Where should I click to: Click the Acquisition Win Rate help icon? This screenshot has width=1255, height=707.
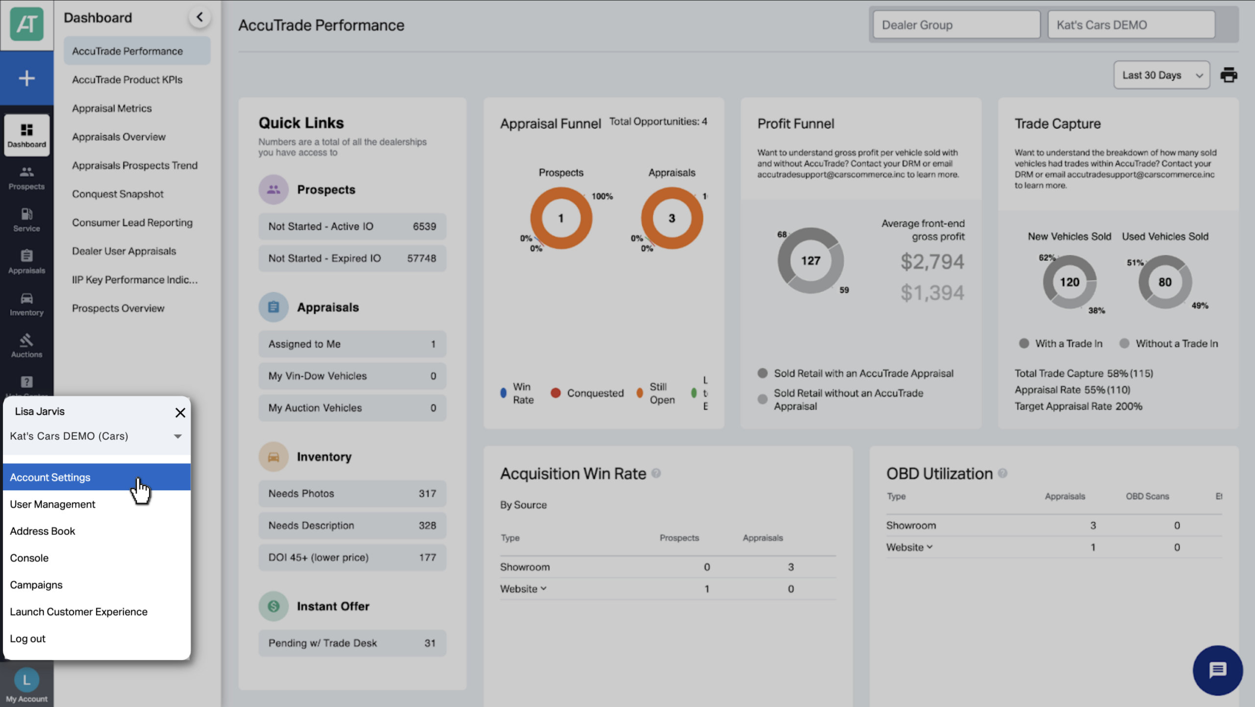656,473
